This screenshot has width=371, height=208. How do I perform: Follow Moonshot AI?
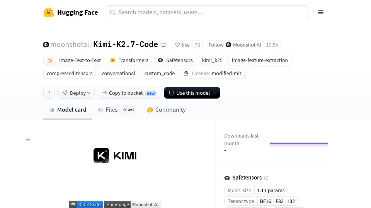click(235, 45)
